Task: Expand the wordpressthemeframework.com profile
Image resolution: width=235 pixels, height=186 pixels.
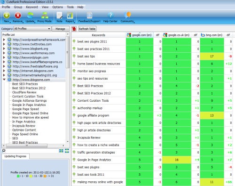Action: pyautogui.click(x=4, y=40)
